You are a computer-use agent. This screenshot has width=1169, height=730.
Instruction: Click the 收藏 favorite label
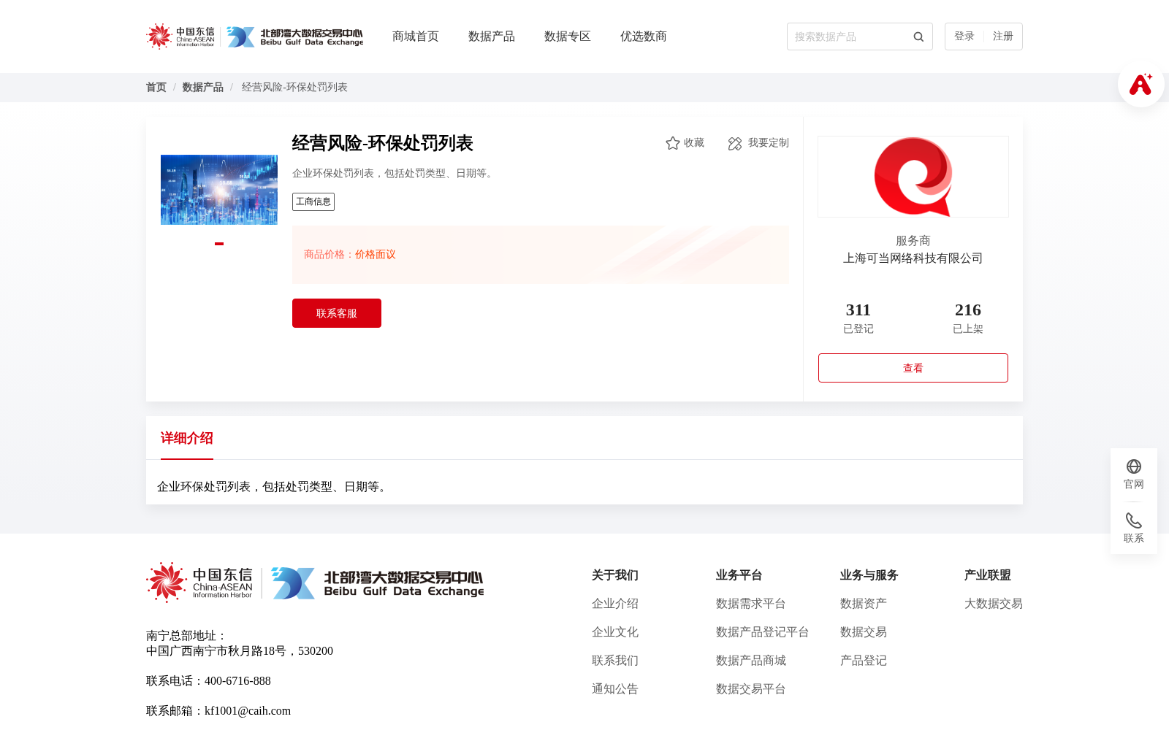(x=694, y=143)
